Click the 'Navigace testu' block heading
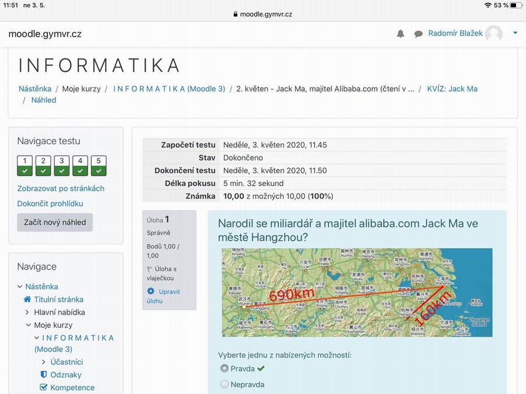 coord(49,141)
